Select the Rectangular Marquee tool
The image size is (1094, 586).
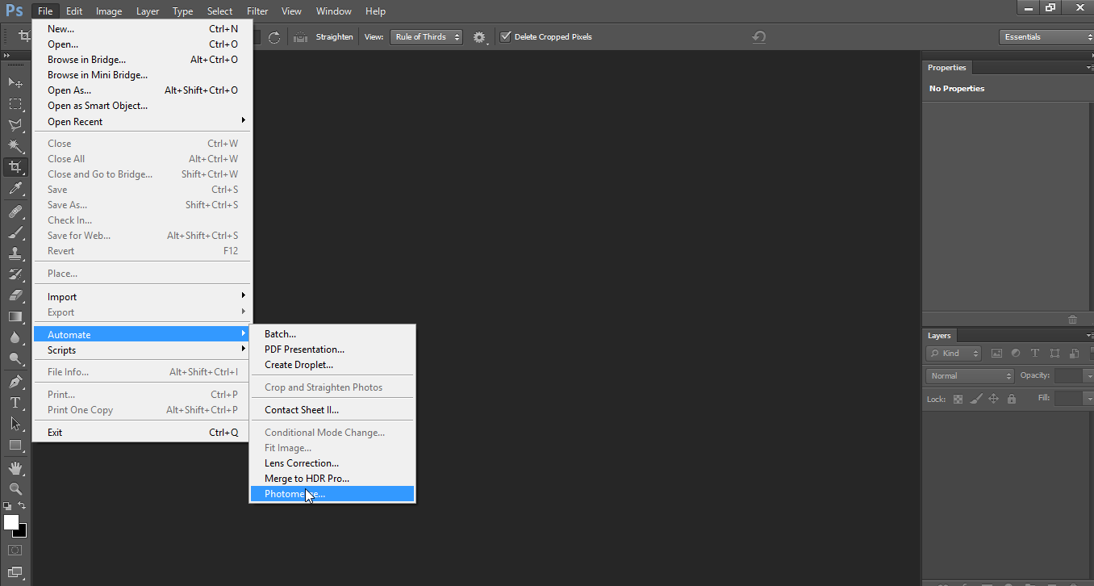tap(15, 104)
